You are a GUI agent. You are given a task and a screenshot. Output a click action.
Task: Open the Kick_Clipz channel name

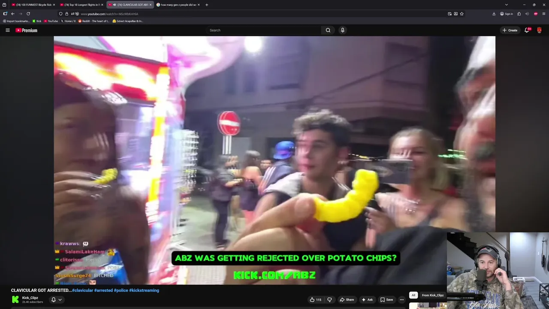30,298
